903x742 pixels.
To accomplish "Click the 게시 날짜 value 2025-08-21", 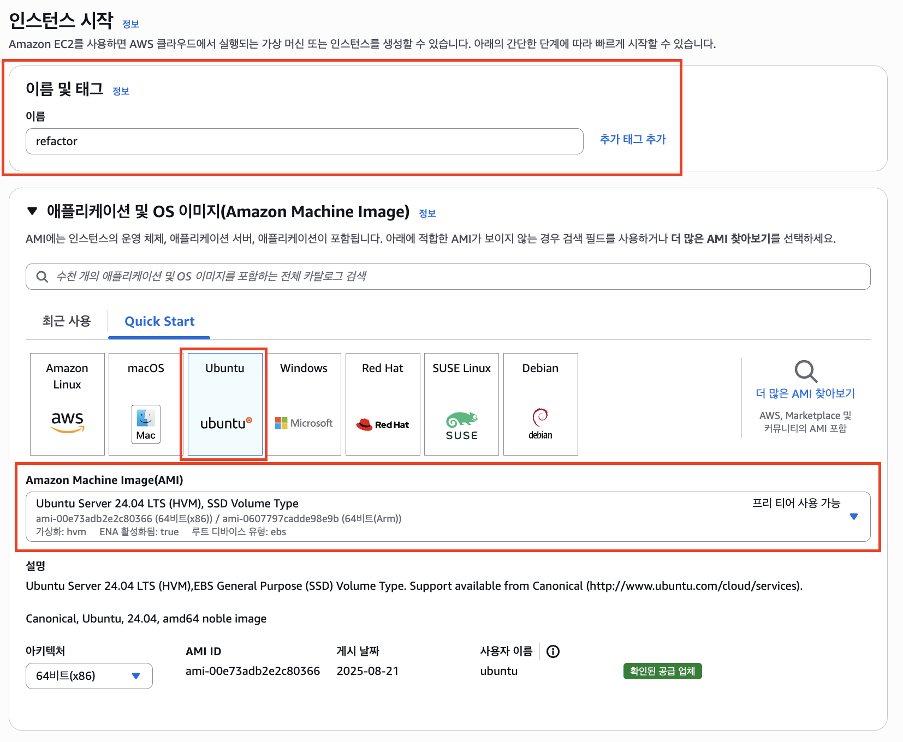I will coord(367,671).
